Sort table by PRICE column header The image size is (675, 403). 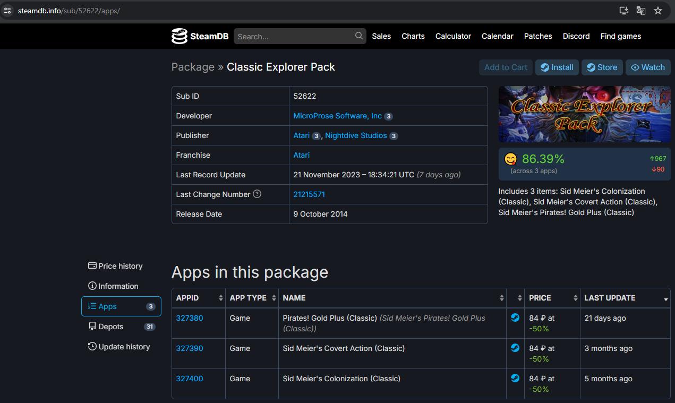552,298
